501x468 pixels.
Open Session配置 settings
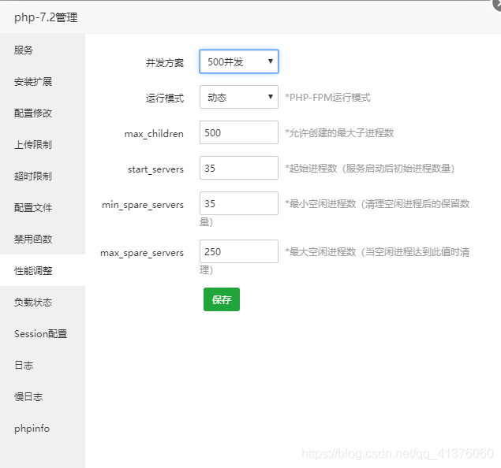pos(43,334)
